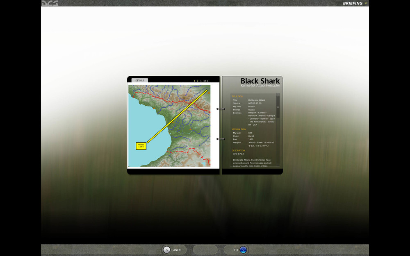This screenshot has width=410, height=256.
Task: Close the BRIEFING window with the X
Action: pos(366,3)
